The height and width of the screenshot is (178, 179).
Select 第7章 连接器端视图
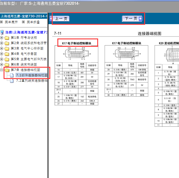25,70
